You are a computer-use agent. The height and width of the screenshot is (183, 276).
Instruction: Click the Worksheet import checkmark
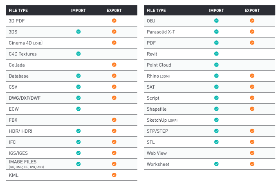coord(216,164)
